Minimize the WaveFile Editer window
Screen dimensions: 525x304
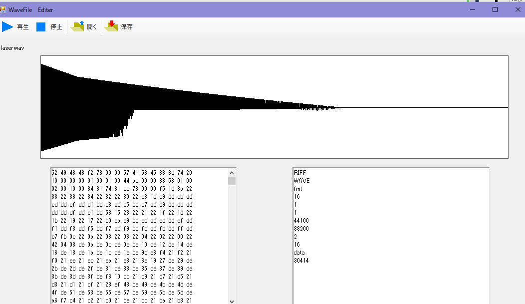(x=473, y=9)
